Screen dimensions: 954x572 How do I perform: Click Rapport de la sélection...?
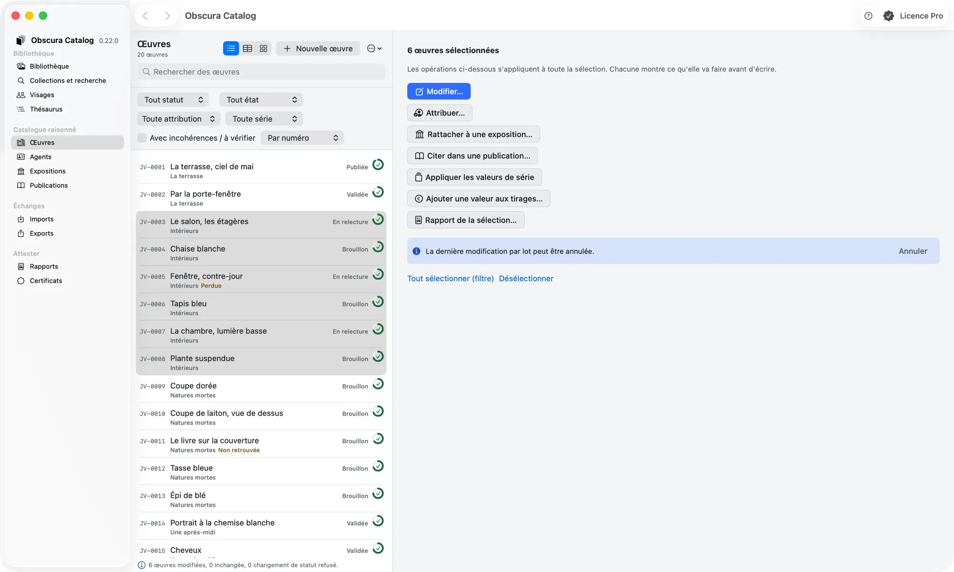coord(466,220)
